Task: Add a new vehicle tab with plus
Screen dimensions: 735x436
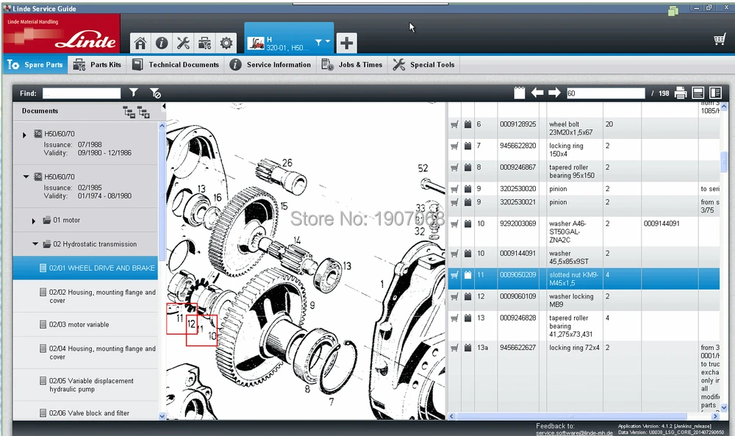Action: (346, 43)
